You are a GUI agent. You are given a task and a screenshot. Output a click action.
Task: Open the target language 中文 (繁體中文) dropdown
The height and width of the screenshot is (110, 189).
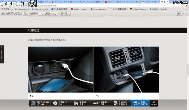pyautogui.click(x=49, y=14)
